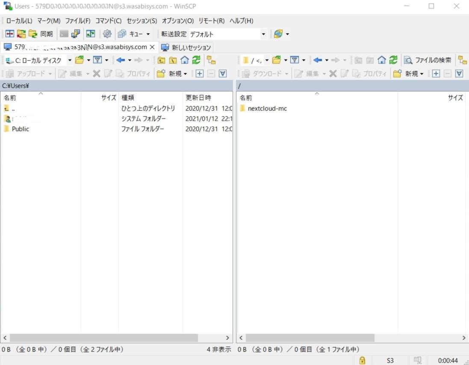Viewport: 469px width, 365px height.
Task: Go to home directory in remote panel
Action: tap(382, 60)
